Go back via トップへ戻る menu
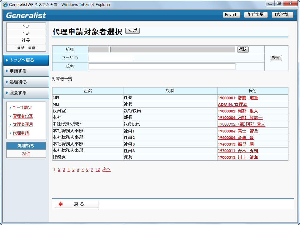300x225 pixels. (x=26, y=60)
